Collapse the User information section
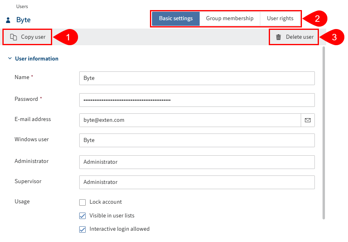 click(x=10, y=58)
